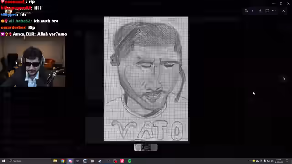The width and height of the screenshot is (292, 164).
Task: Open Google Chrome from the taskbar
Action: click(x=63, y=161)
